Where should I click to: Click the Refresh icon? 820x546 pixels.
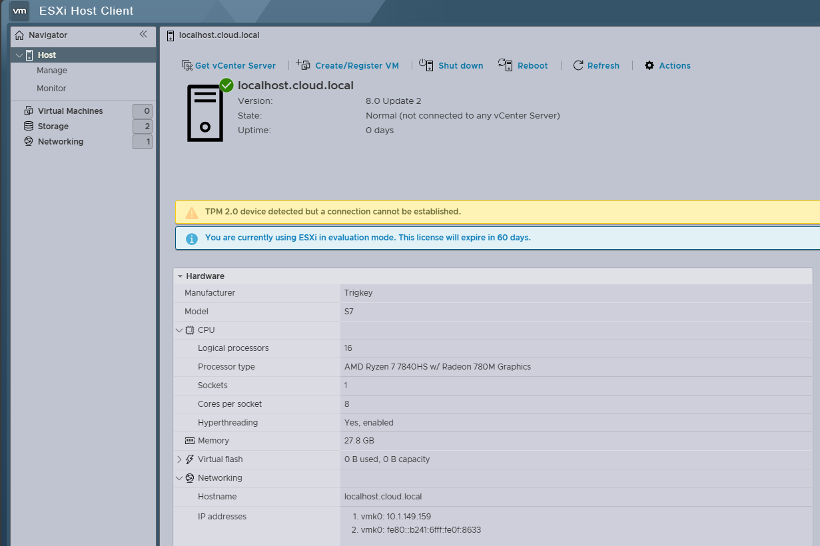coord(579,65)
